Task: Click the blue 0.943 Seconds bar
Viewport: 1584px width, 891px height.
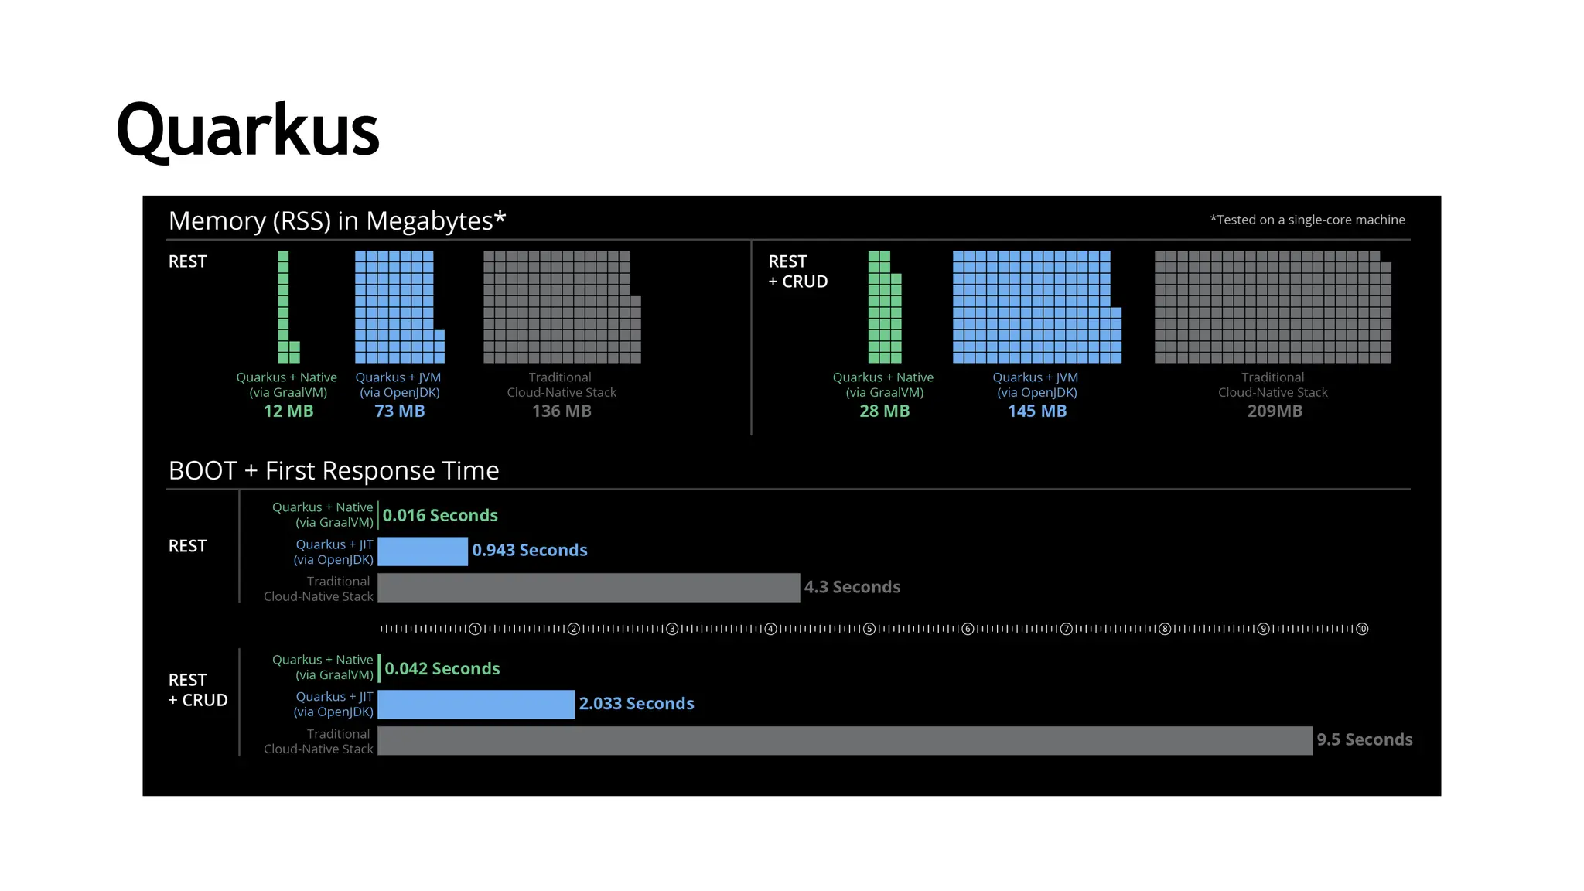Action: coord(422,551)
